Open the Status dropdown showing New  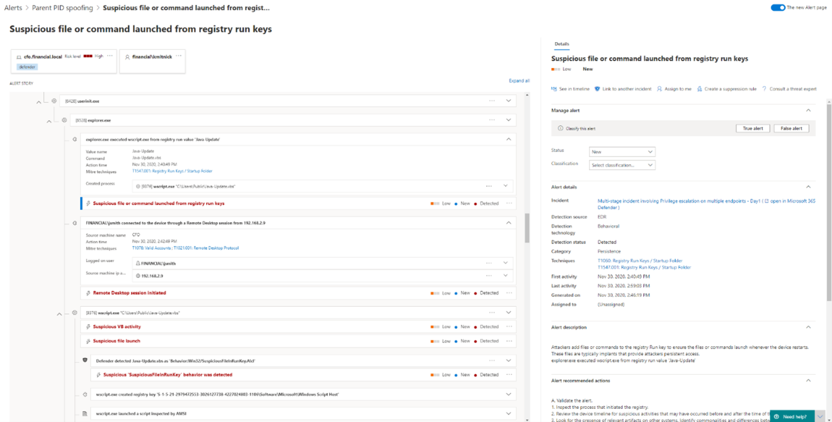622,151
